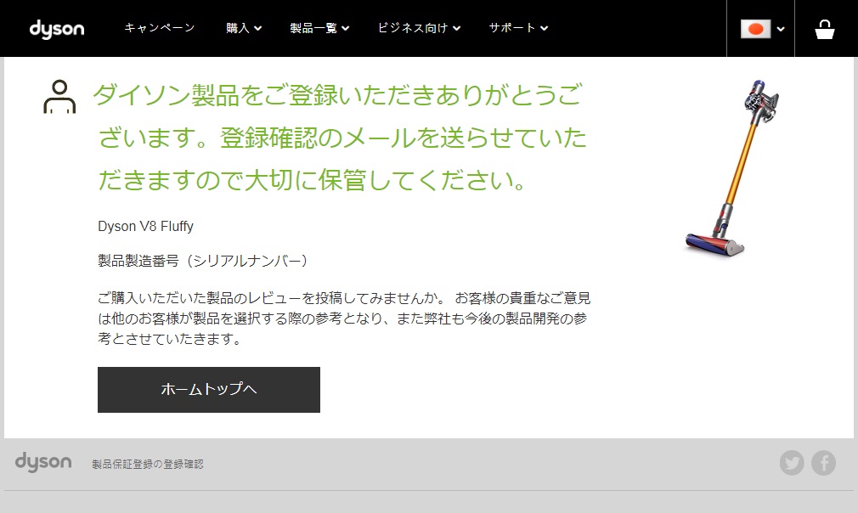Click the Dyson logo in the header
858x513 pixels.
tap(57, 29)
